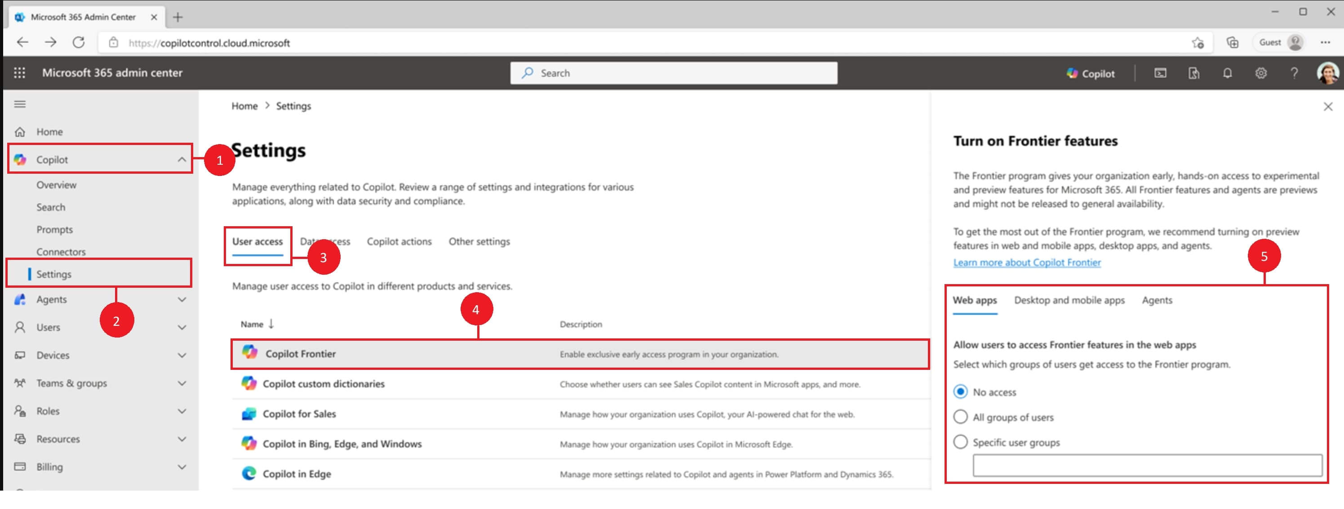Viewport: 1344px width, 509px height.
Task: Choose Specific user groups radio button
Action: click(960, 442)
